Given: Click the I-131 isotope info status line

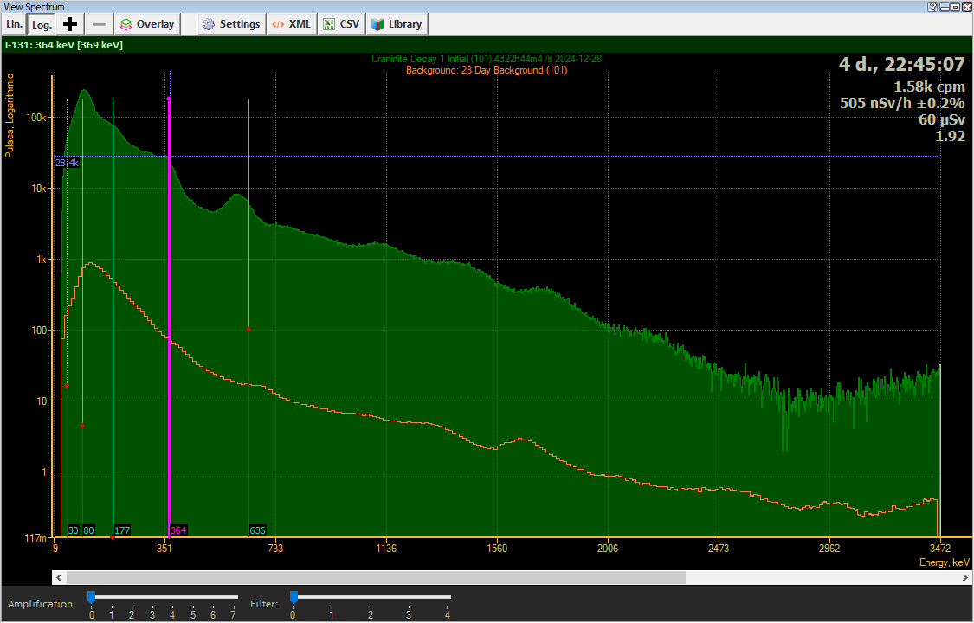Looking at the screenshot, I should click(64, 44).
